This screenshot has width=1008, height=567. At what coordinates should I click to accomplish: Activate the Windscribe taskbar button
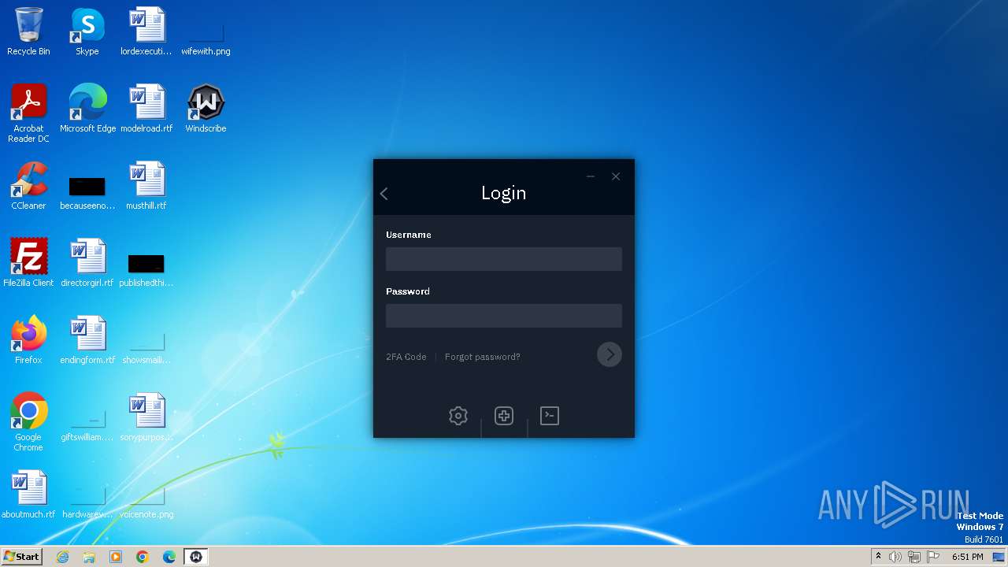(196, 557)
